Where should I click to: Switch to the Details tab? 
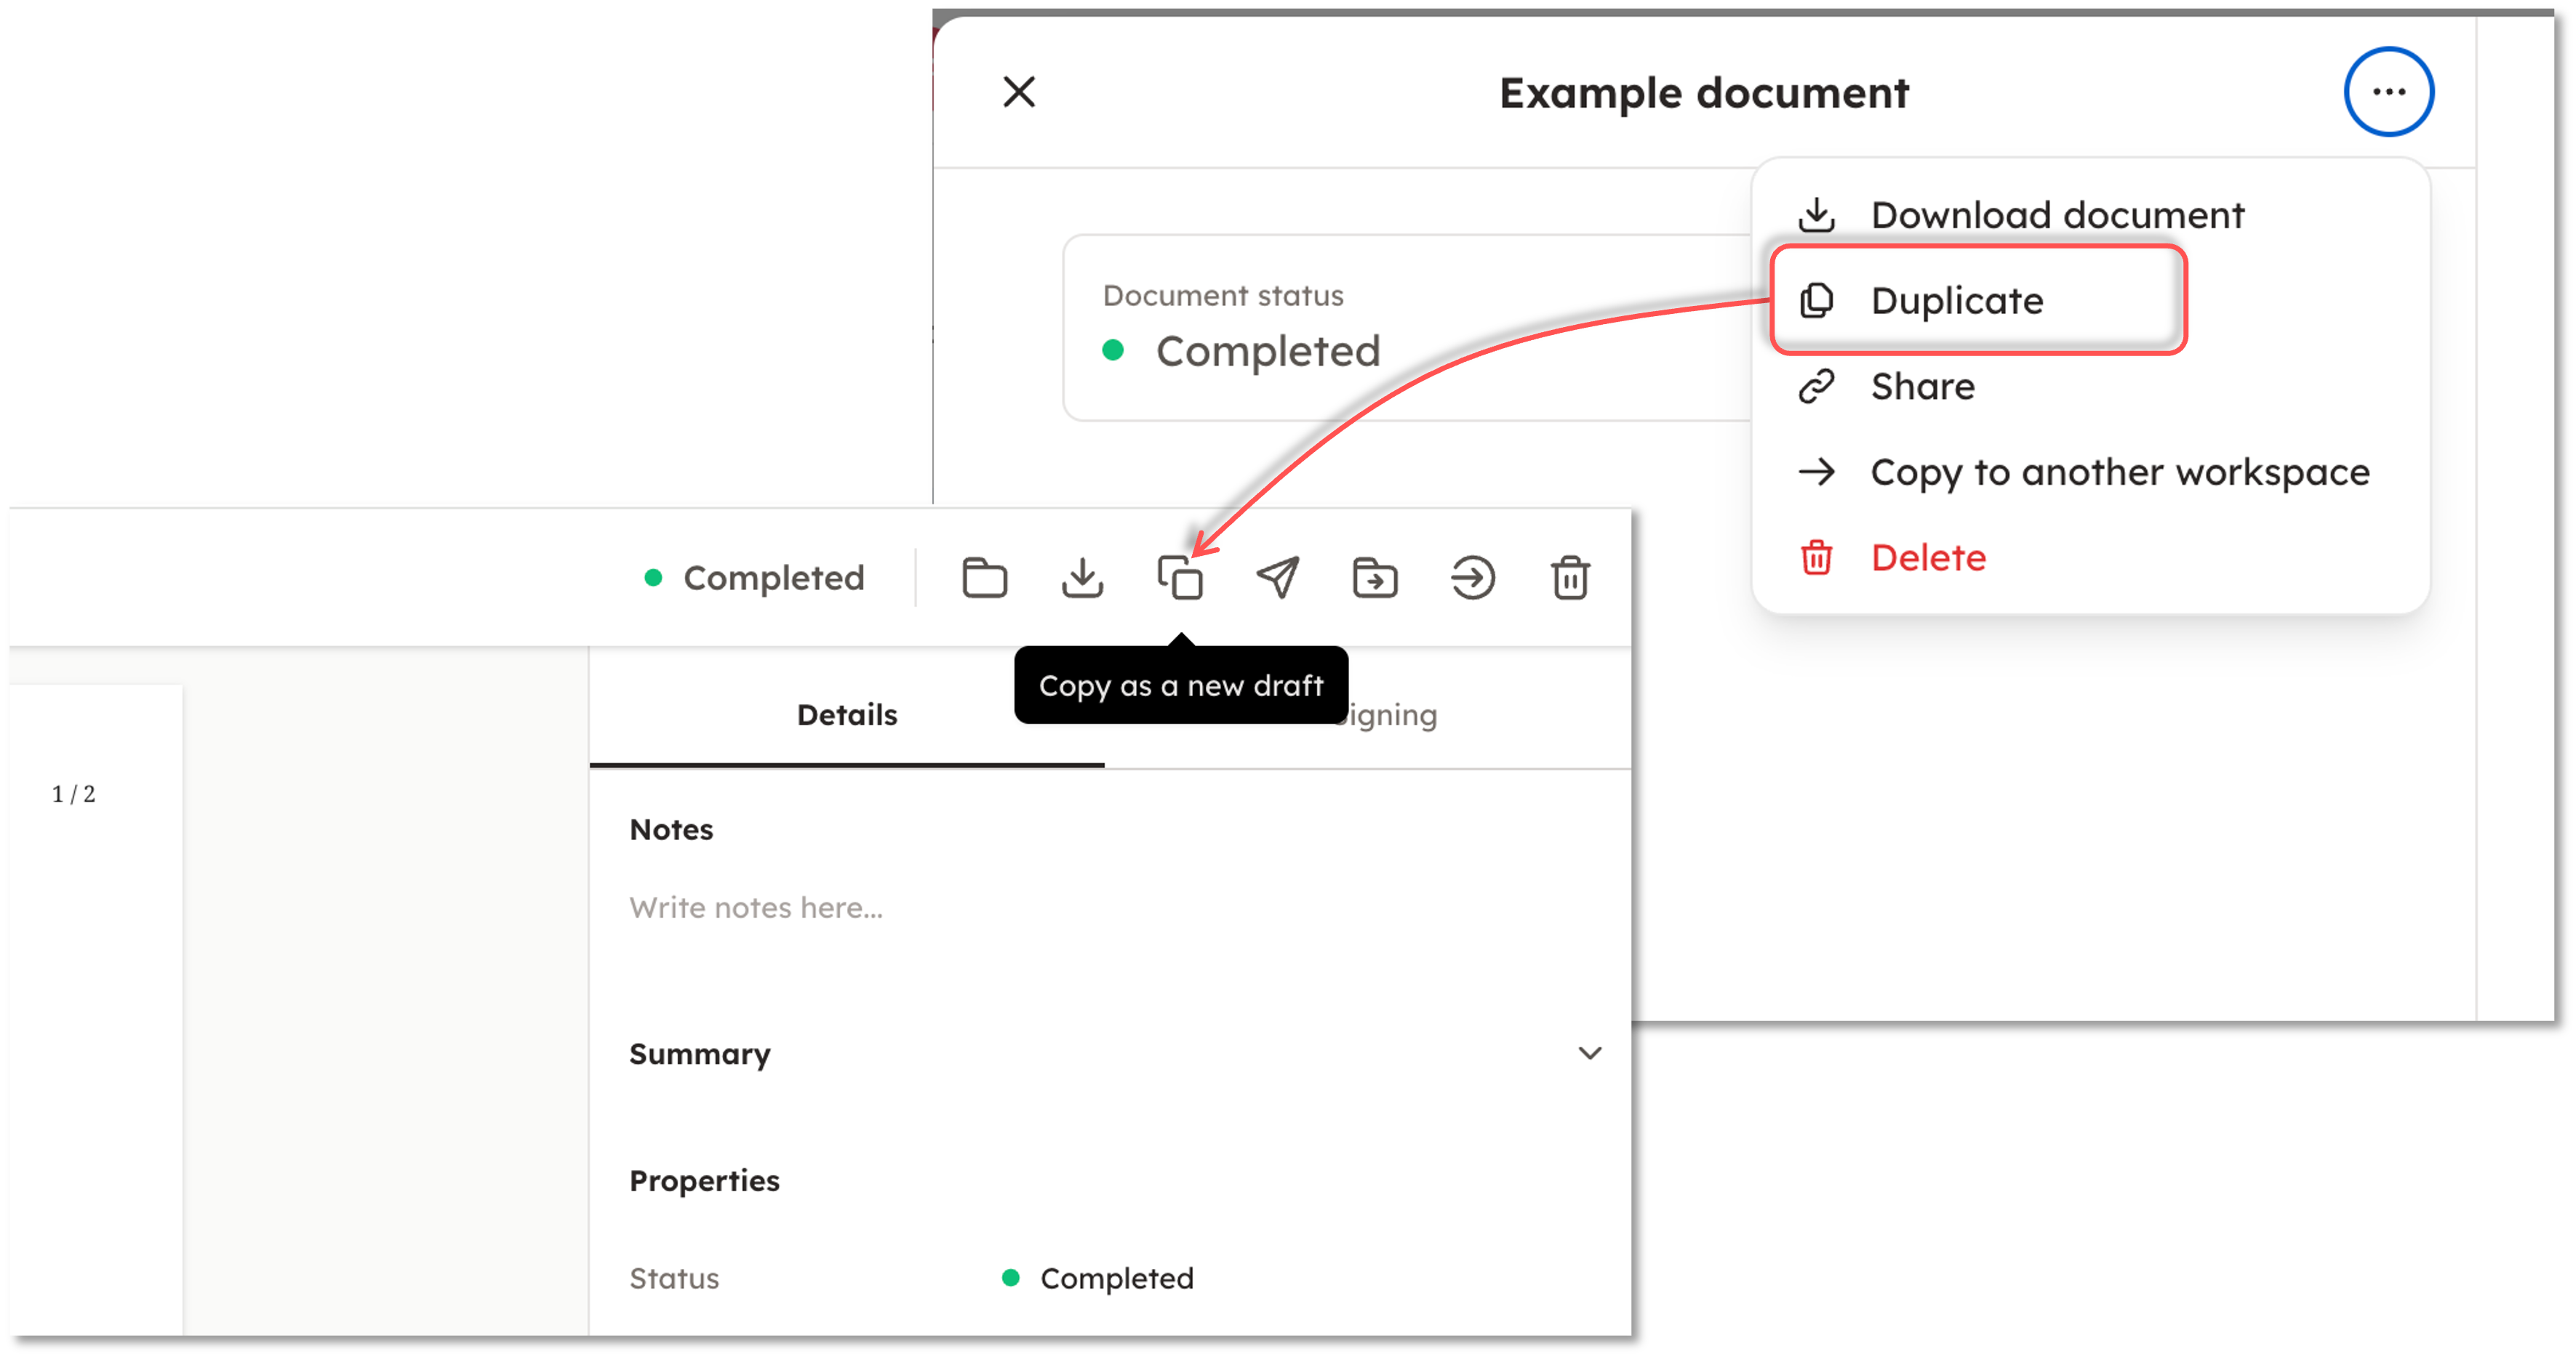[x=847, y=714]
